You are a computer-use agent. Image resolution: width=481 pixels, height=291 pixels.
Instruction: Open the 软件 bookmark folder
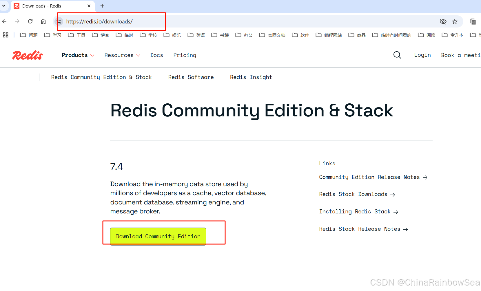point(300,35)
